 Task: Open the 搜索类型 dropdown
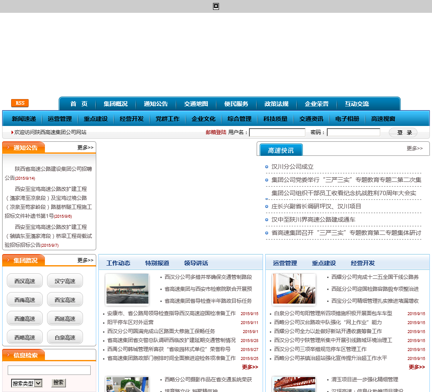click(27, 383)
